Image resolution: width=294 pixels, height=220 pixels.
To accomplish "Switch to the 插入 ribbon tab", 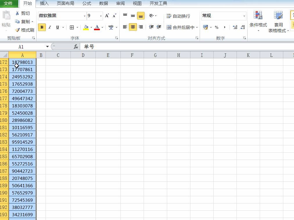I will point(44,3).
